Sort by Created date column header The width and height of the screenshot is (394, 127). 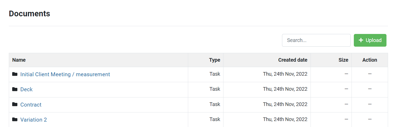pos(293,60)
